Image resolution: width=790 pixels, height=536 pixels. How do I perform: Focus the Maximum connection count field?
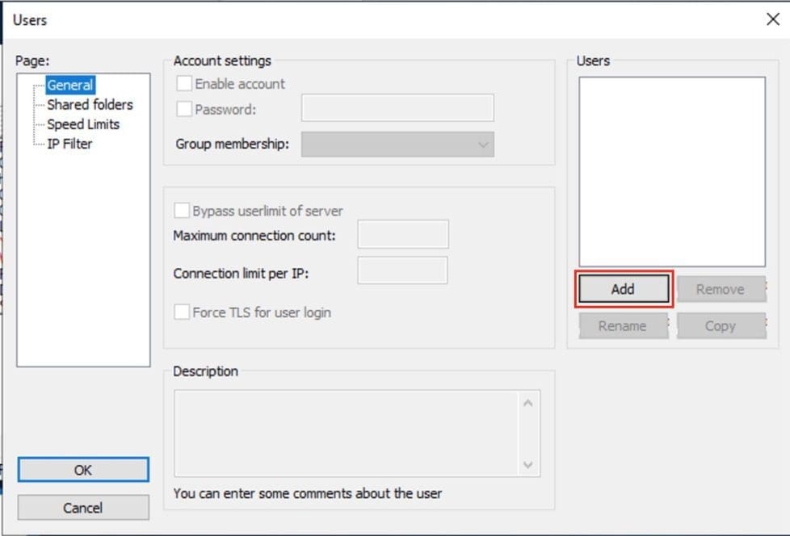click(402, 235)
